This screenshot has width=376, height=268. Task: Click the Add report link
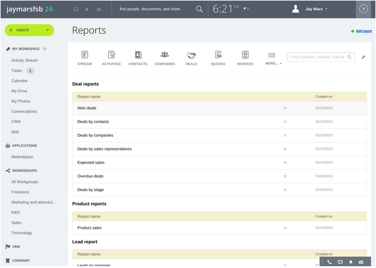[363, 31]
